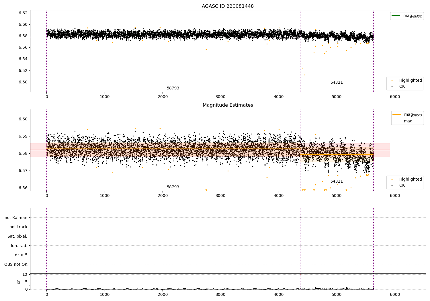This screenshot has width=430, height=301.
Task: Click the 'OBS not OK' row label
Action: click(16, 264)
